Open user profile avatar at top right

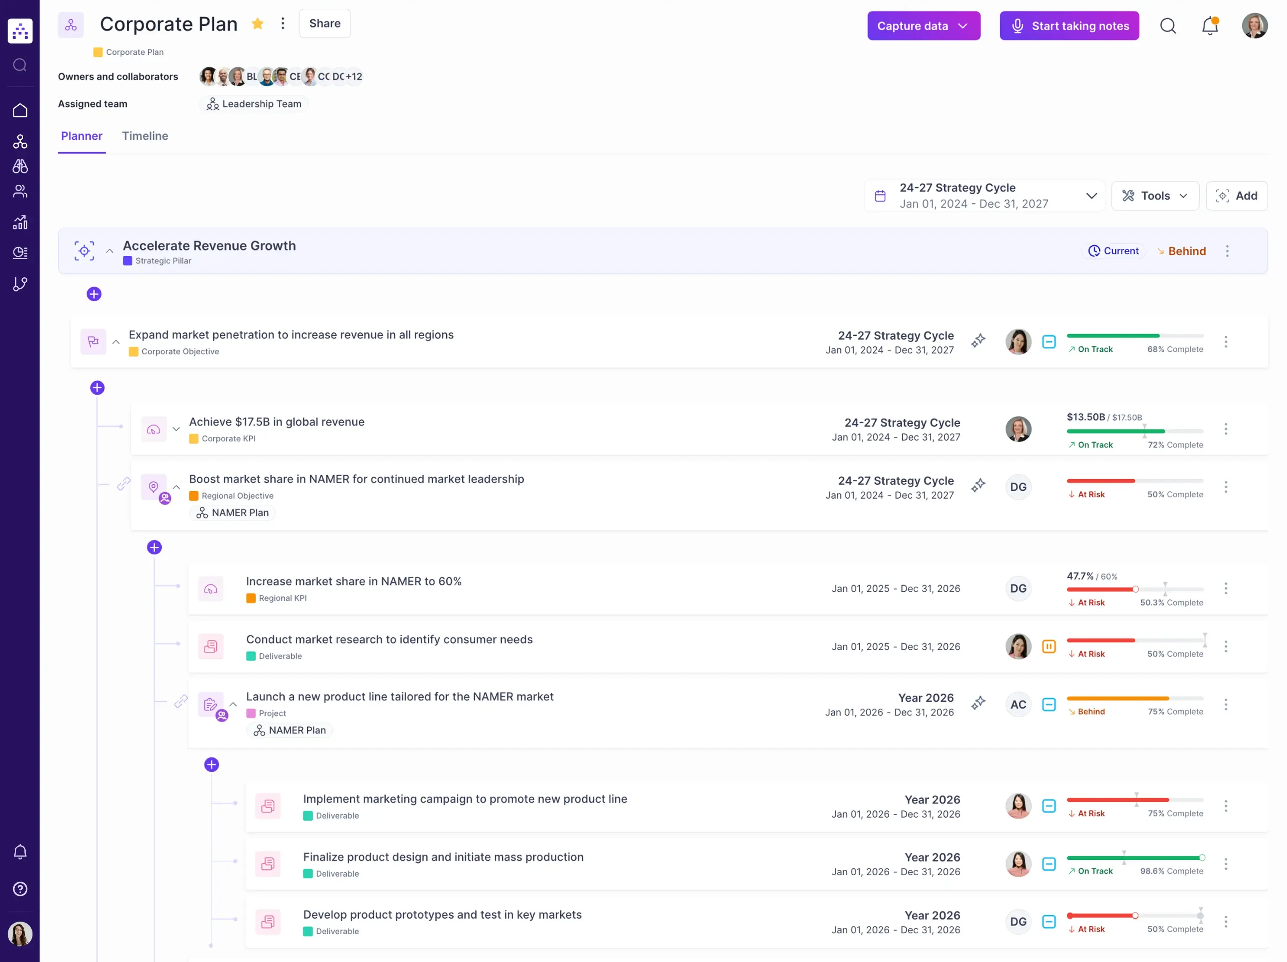(x=1255, y=26)
